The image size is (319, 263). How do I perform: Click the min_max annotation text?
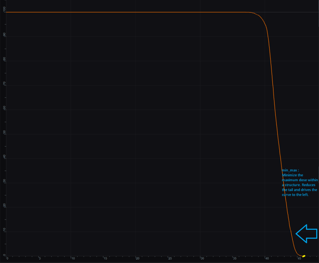click(x=300, y=183)
